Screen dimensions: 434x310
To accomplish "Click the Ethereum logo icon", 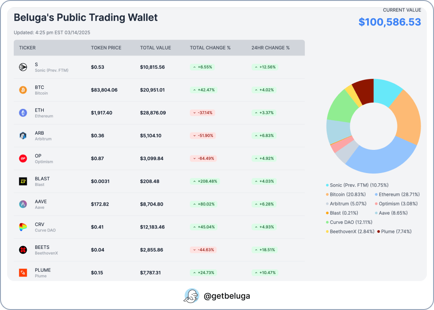I will click(x=23, y=113).
